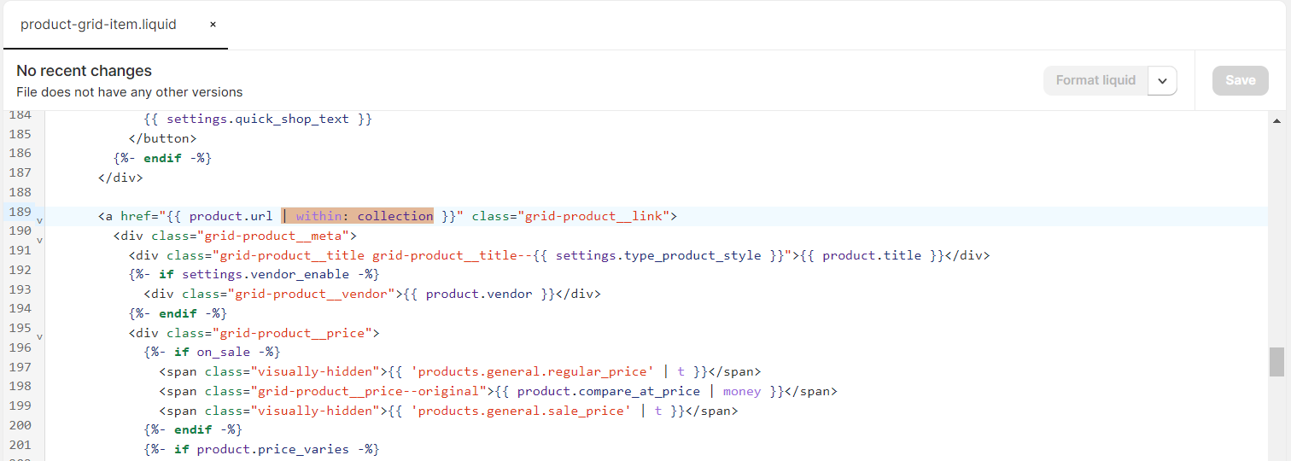Open the dropdown arrow beside Format liquid
Screen dimensions: 1291x461
click(1162, 80)
